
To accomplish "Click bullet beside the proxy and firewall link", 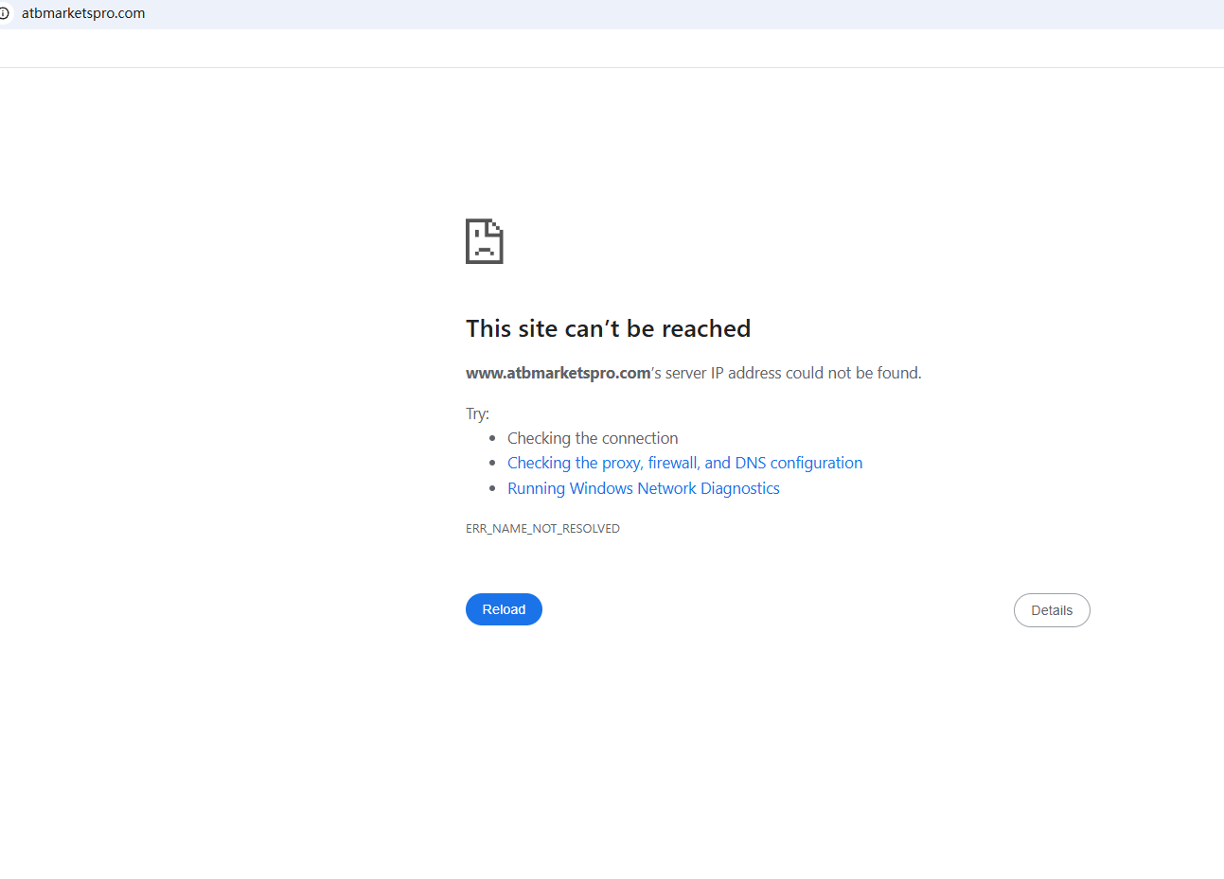I will pyautogui.click(x=492, y=463).
